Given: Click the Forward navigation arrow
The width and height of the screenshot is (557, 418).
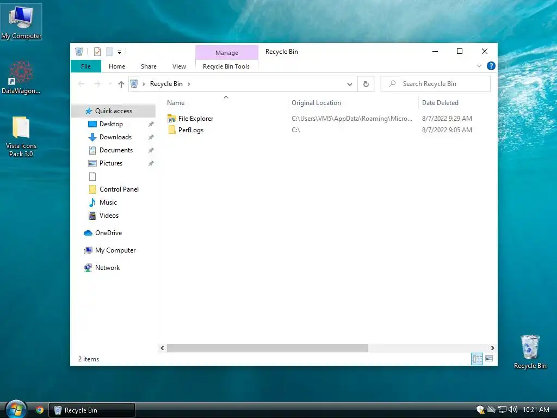Looking at the screenshot, I should 97,84.
